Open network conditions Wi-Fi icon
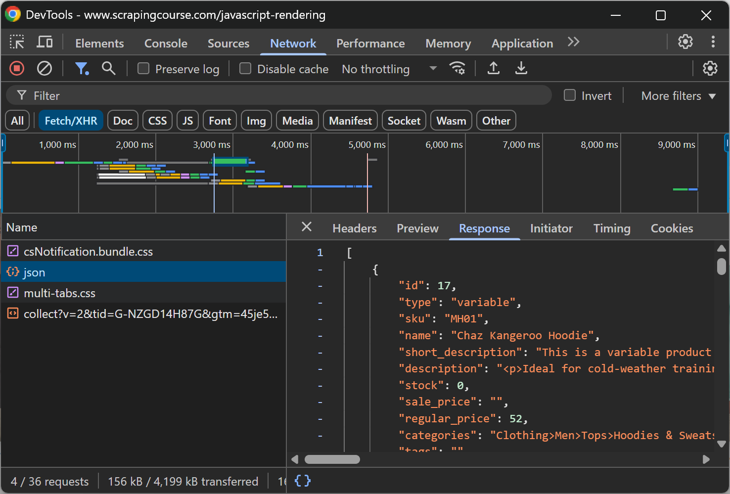The height and width of the screenshot is (494, 730). point(457,69)
